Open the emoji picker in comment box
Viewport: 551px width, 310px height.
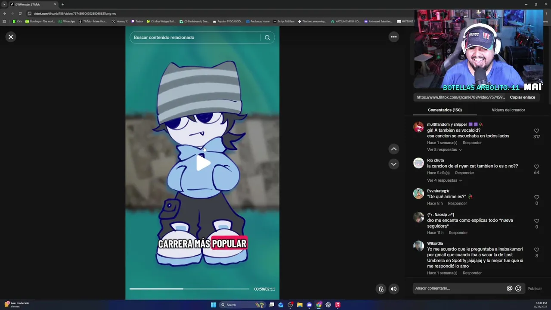coord(518,288)
